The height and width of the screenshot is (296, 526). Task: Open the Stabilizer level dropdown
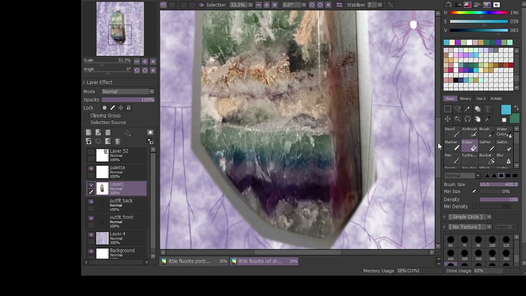[379, 5]
